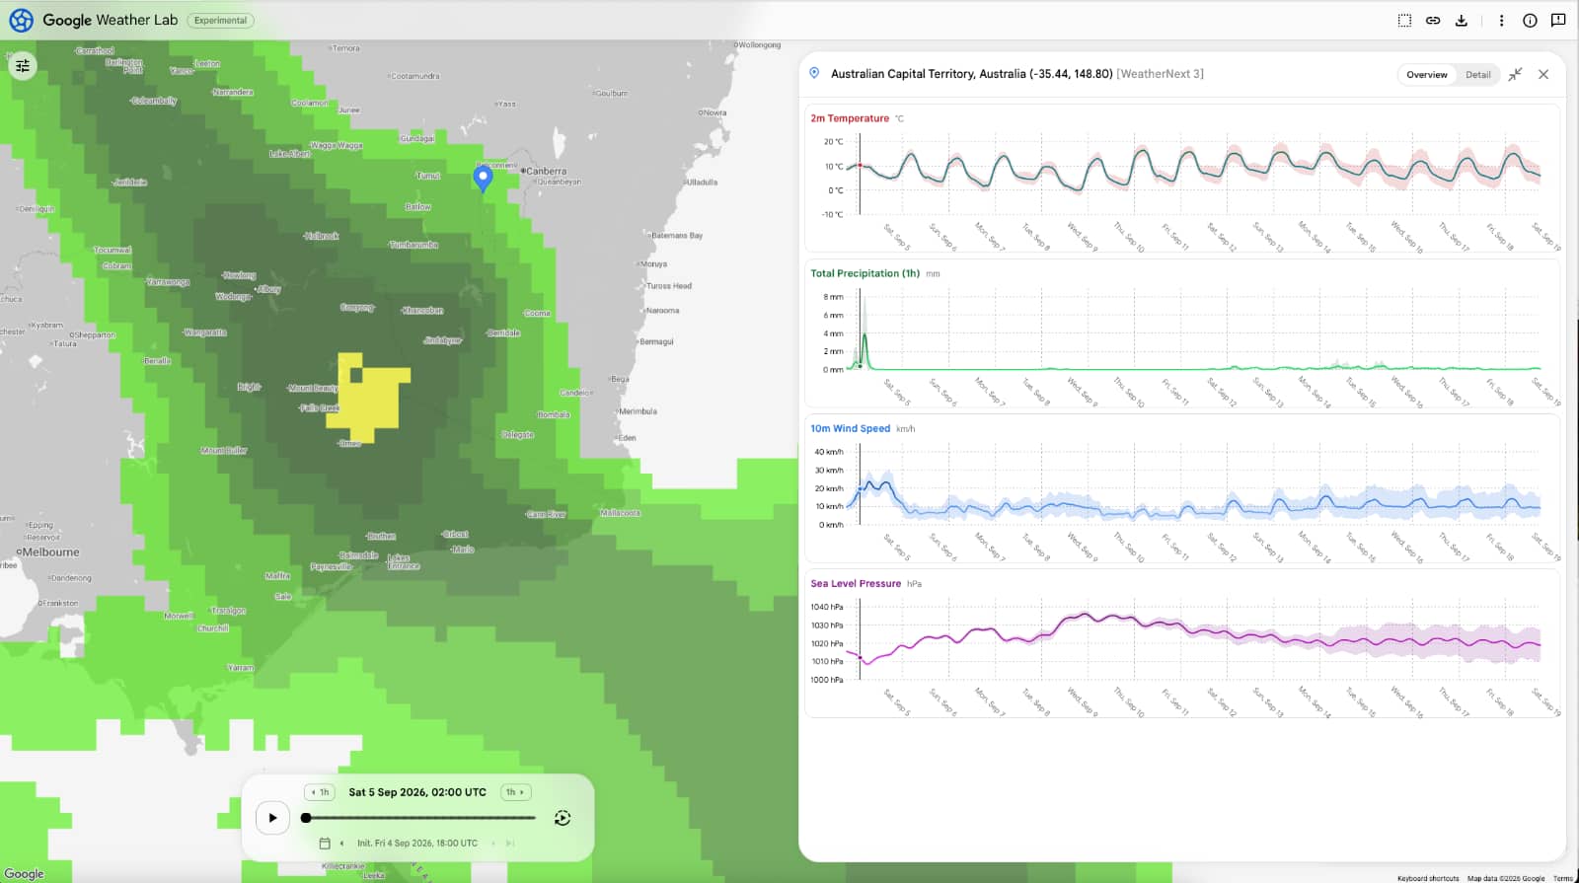This screenshot has width=1579, height=883.
Task: Click the Experimental badge
Action: pyautogui.click(x=220, y=20)
